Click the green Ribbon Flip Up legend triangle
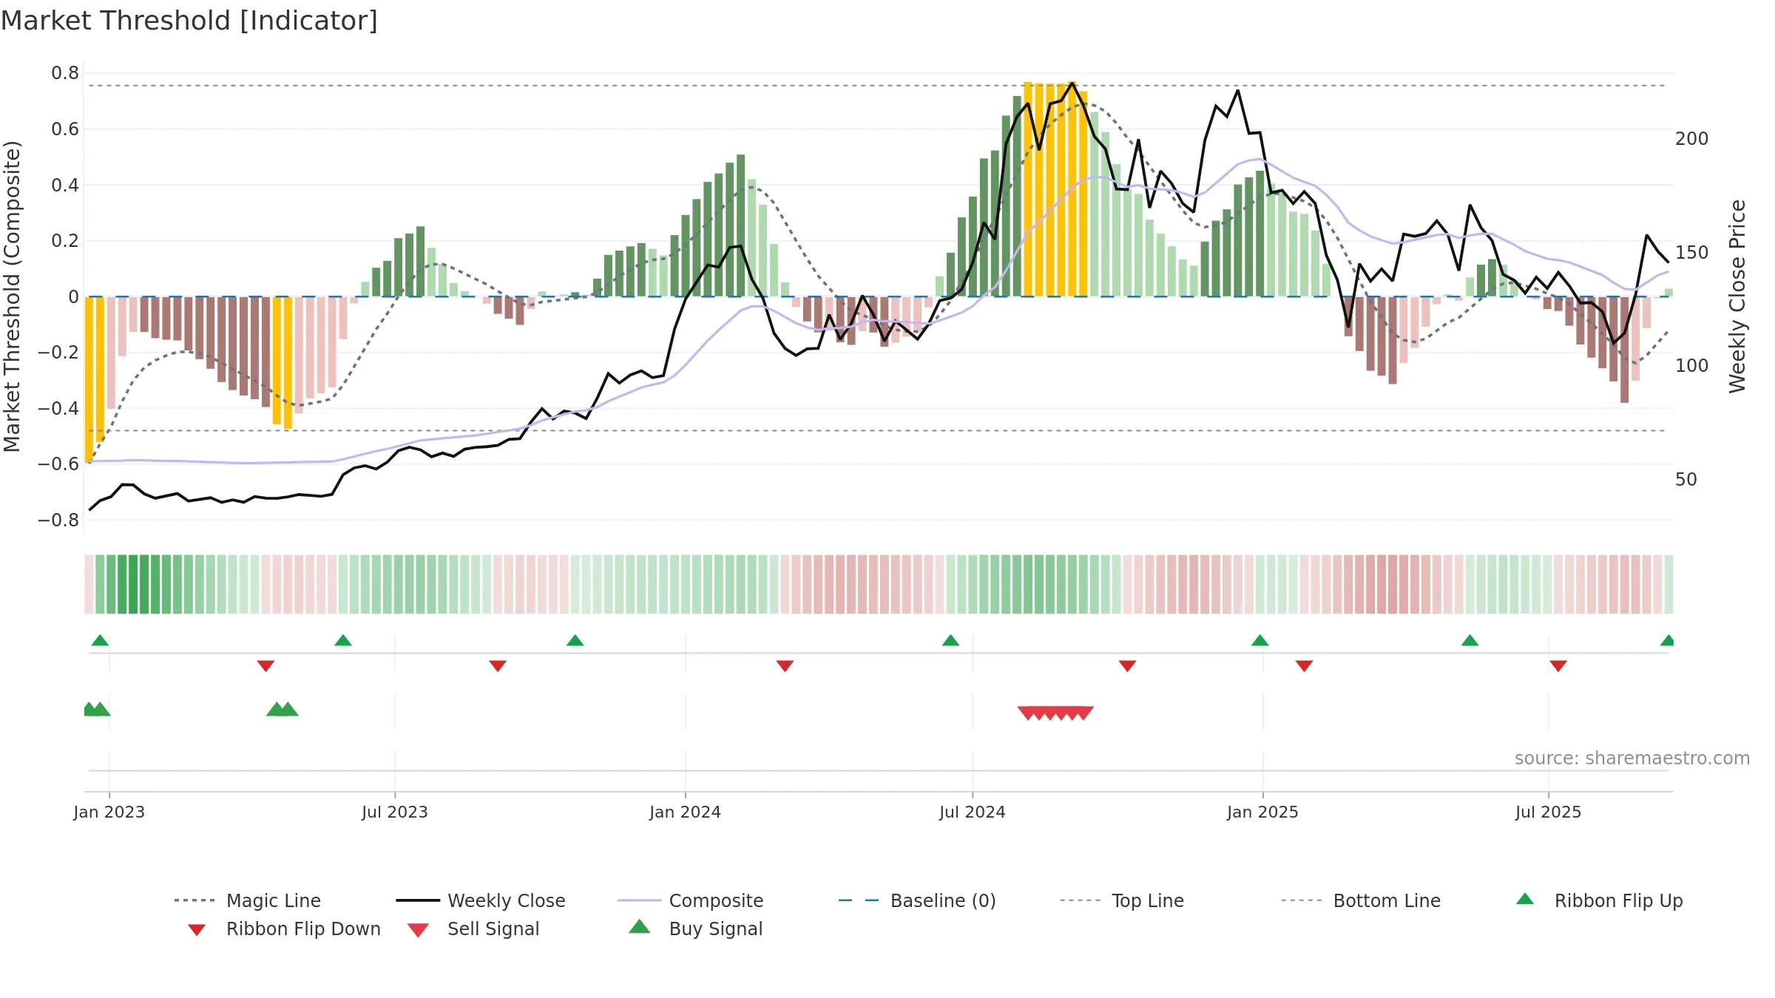Viewport: 1775px width, 998px height. tap(1525, 899)
